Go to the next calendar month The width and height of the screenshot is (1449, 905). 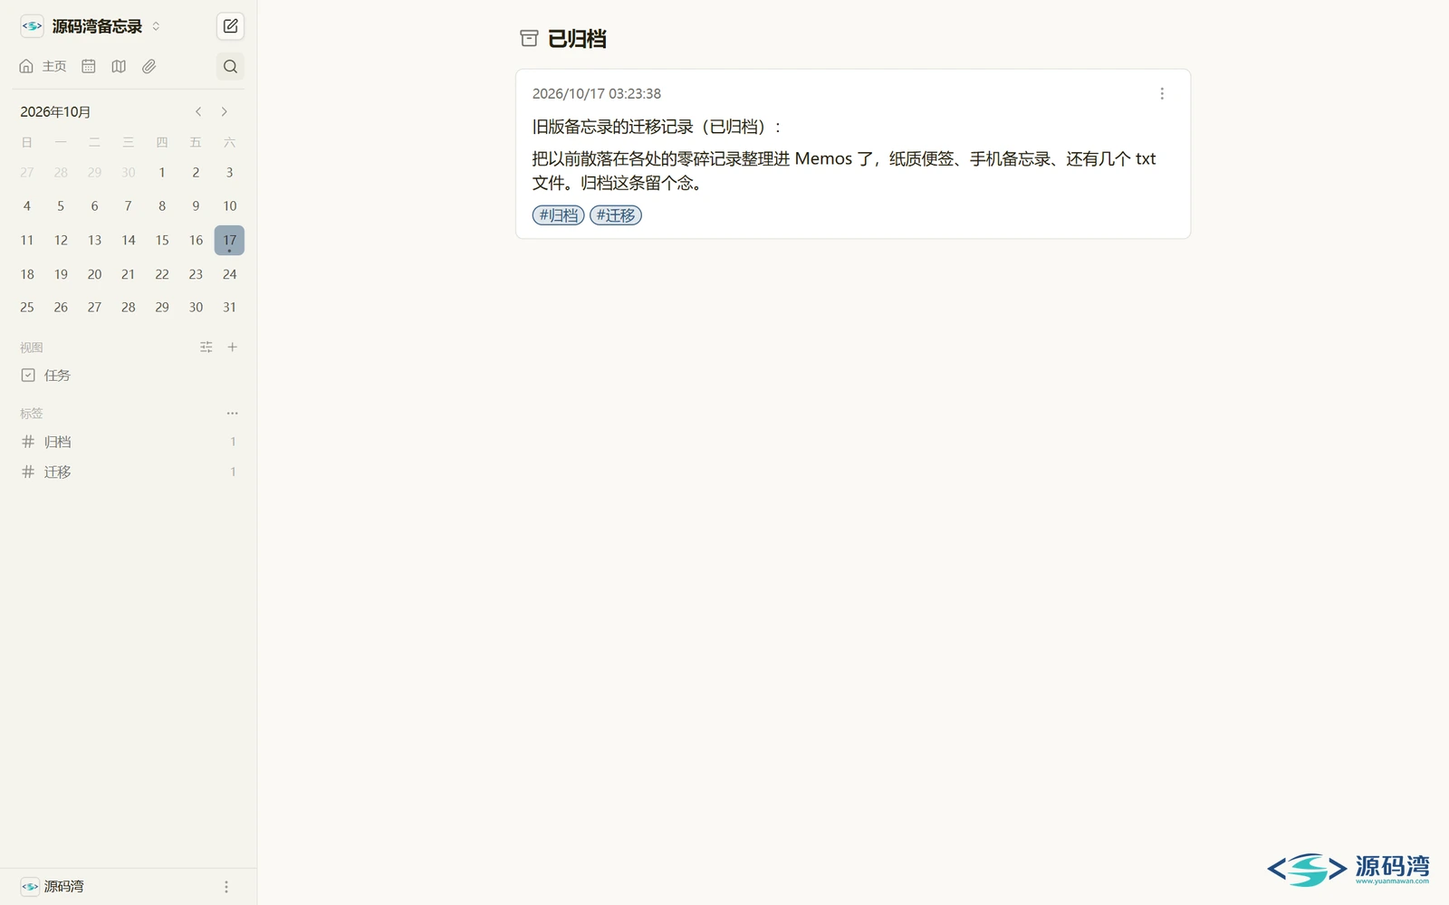(224, 111)
